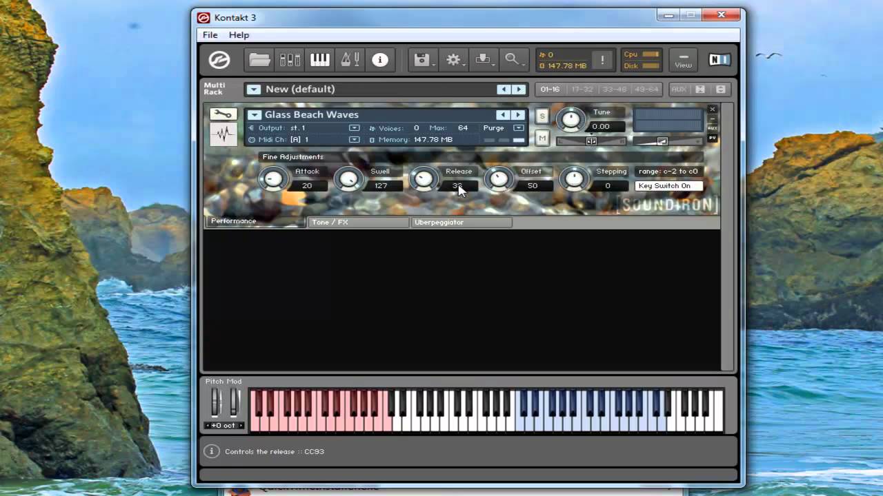Switch to the Tone / FX tab
The image size is (883, 496).
click(359, 223)
